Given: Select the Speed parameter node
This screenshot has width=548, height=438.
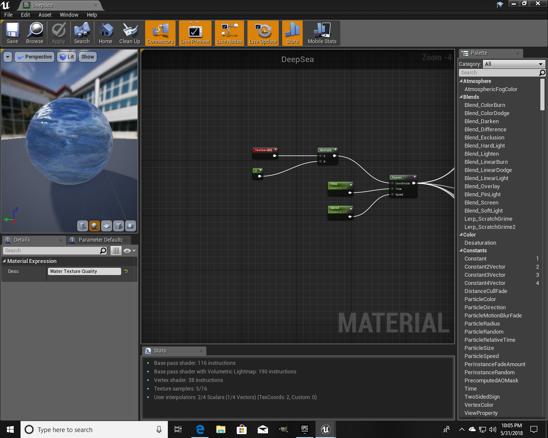Looking at the screenshot, I should coord(340,212).
